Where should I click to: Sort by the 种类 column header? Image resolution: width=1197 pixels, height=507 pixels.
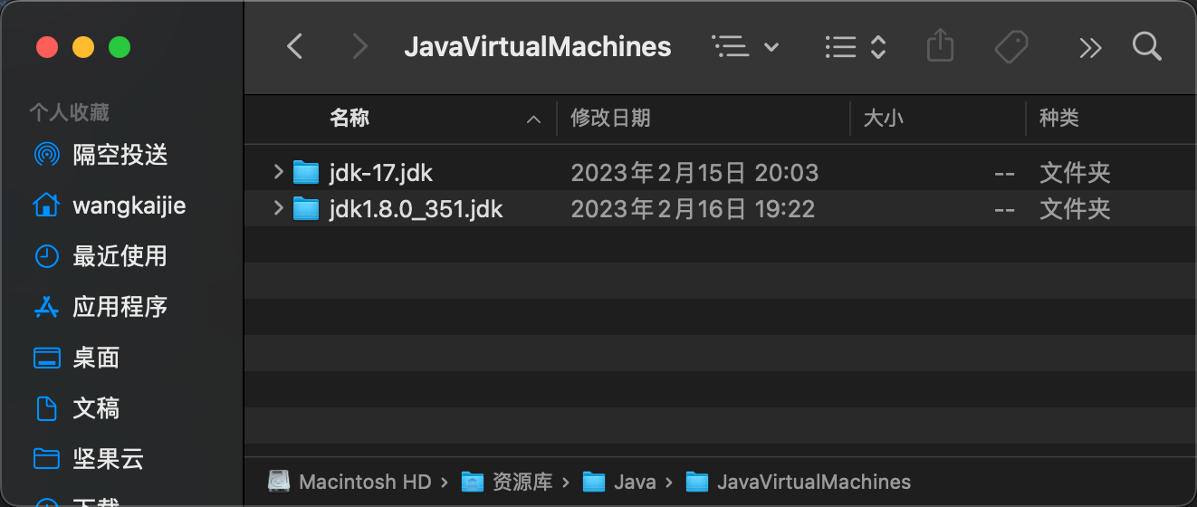1059,118
